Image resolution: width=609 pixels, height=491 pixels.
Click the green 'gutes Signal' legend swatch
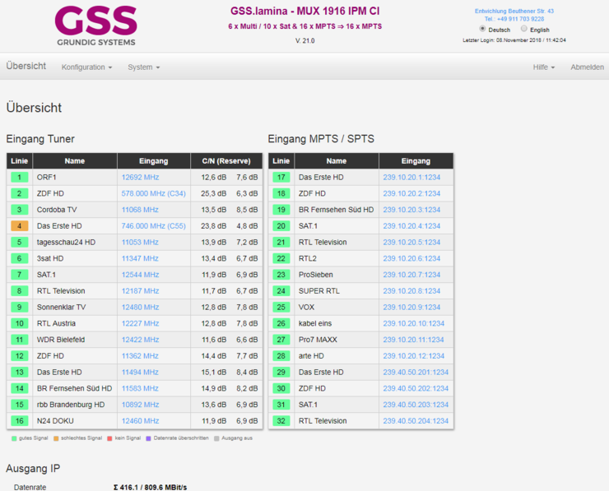[14, 438]
